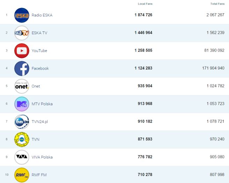Screen dimensions: 229x183
Task: Open the ESKA TV logo icon
Action: pyautogui.click(x=22, y=33)
